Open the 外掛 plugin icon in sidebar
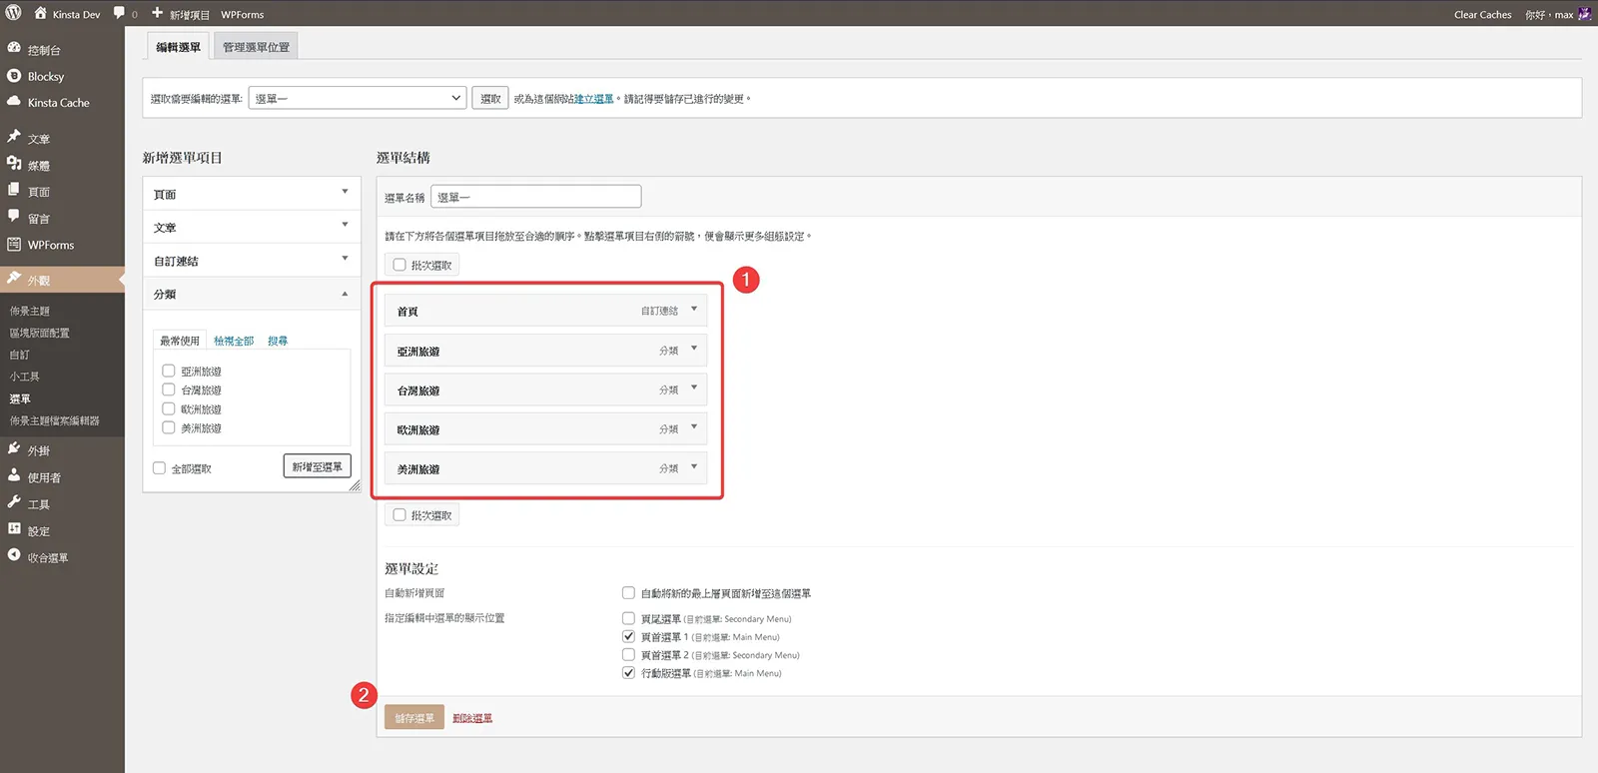 pyautogui.click(x=14, y=448)
